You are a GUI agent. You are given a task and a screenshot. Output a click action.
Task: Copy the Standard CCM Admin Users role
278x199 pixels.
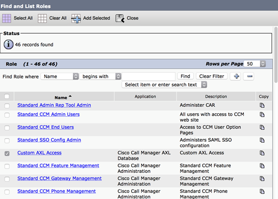pyautogui.click(x=262, y=114)
